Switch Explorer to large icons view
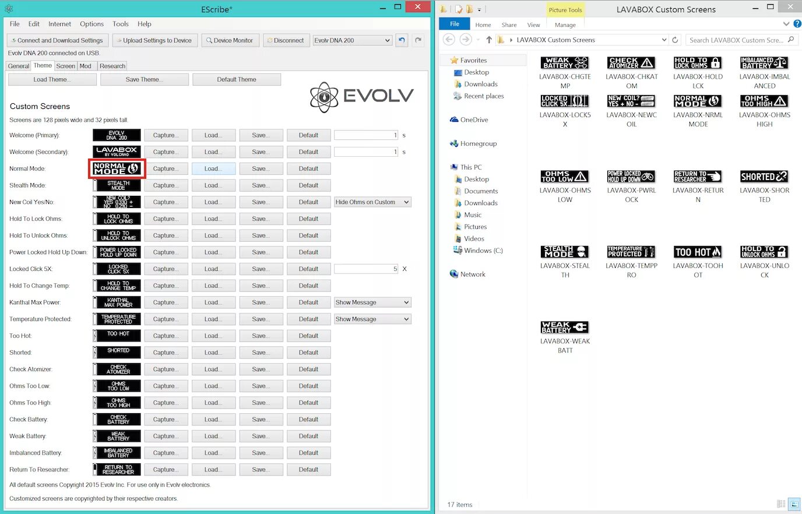Image resolution: width=802 pixels, height=514 pixels. click(794, 504)
